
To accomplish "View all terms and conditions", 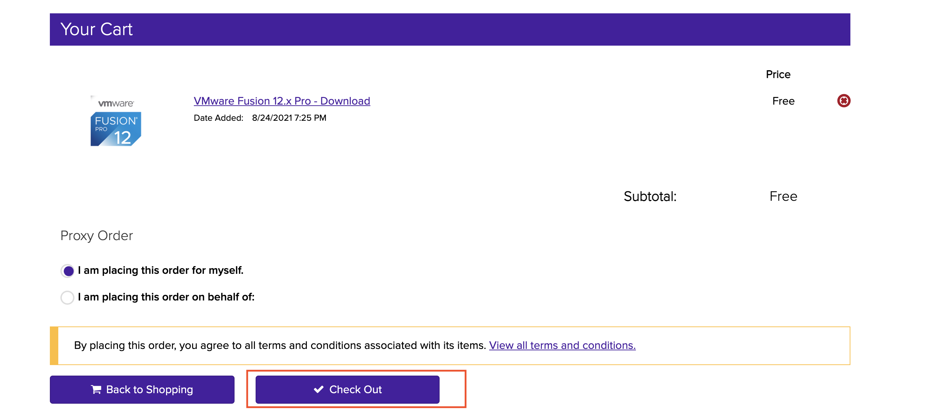I will pyautogui.click(x=562, y=345).
